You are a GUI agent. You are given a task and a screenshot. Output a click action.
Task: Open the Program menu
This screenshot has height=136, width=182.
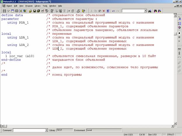[x=29, y=6]
